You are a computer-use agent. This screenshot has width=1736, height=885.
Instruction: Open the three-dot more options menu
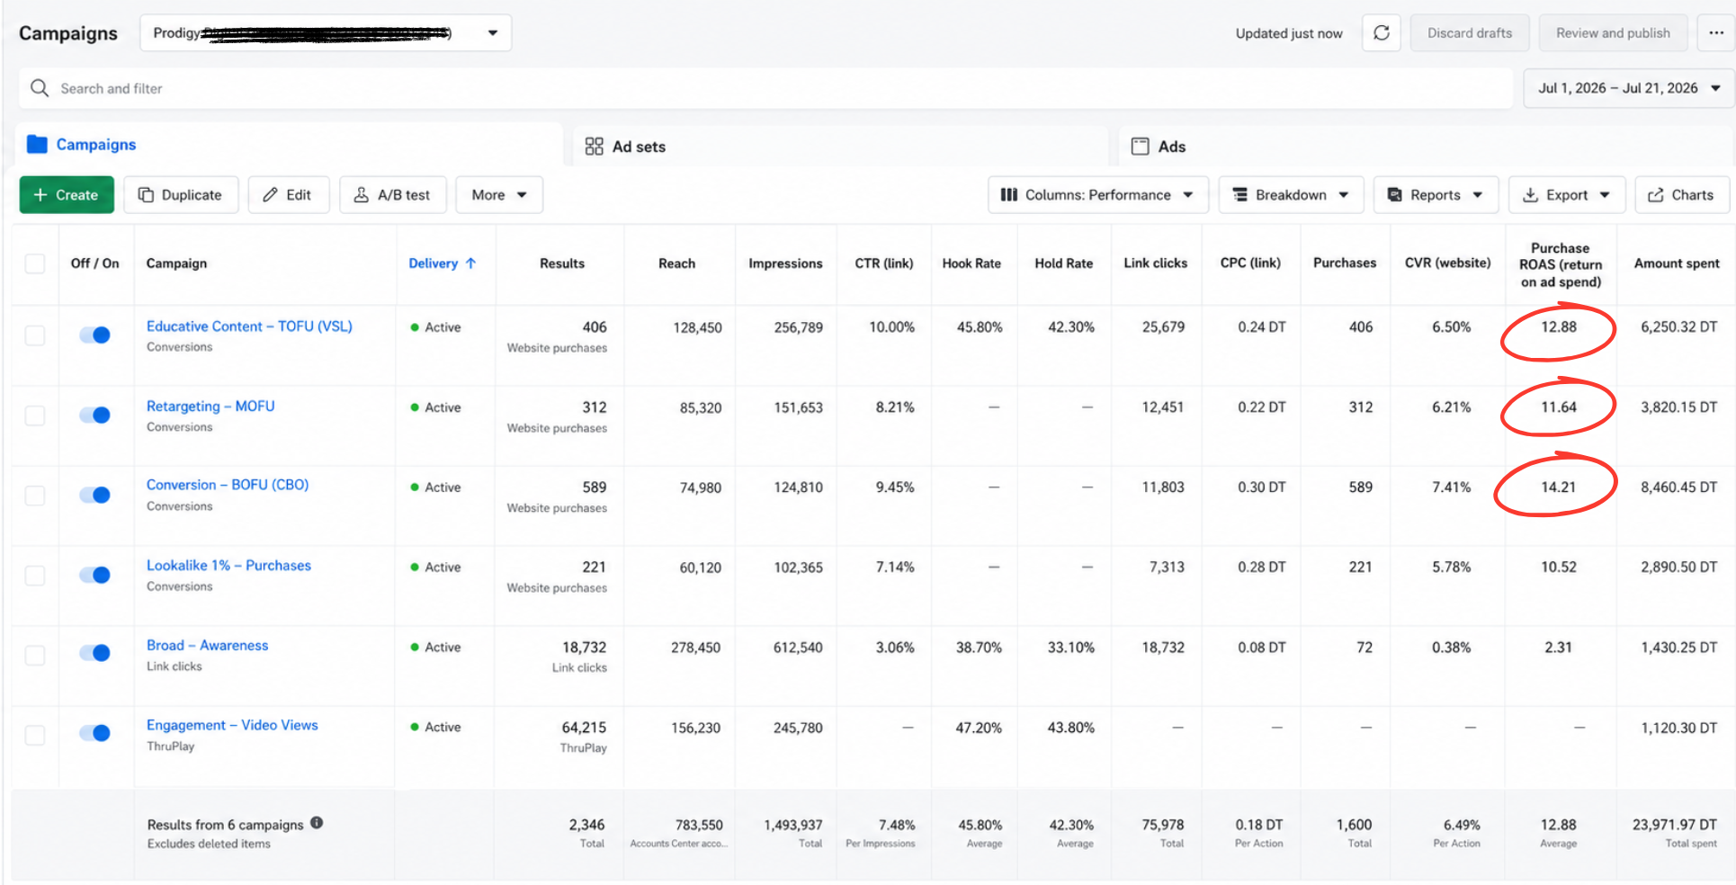(x=1716, y=33)
